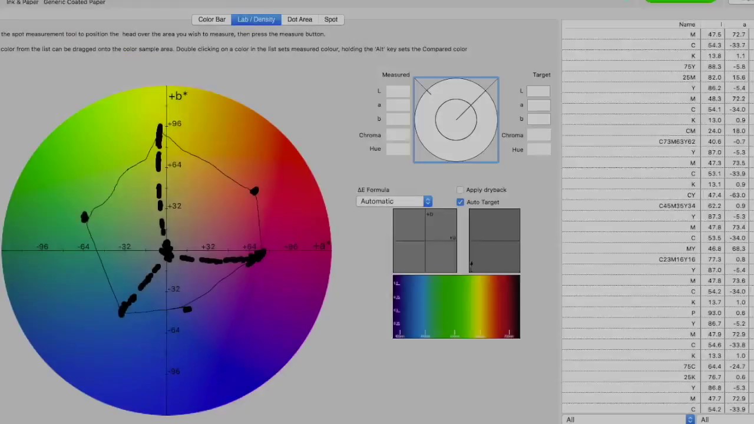Click the Target Chroma field
Screen dimensions: 754x424
[x=538, y=135]
